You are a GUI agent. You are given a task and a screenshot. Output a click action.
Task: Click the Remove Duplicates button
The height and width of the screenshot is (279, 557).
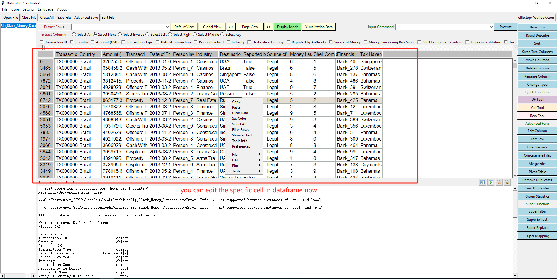tap(537, 180)
